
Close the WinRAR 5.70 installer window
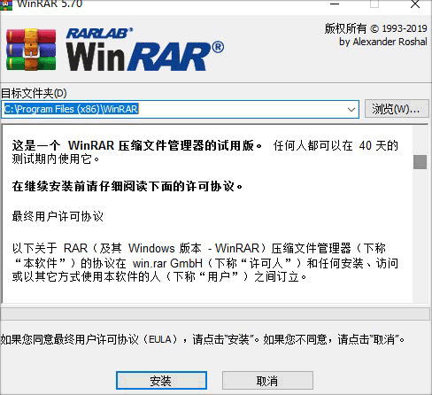[x=415, y=4]
